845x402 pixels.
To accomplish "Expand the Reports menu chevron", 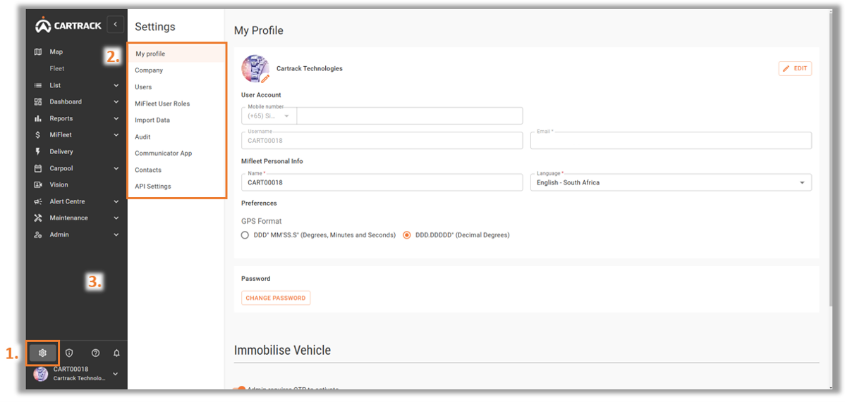I will pos(116,118).
